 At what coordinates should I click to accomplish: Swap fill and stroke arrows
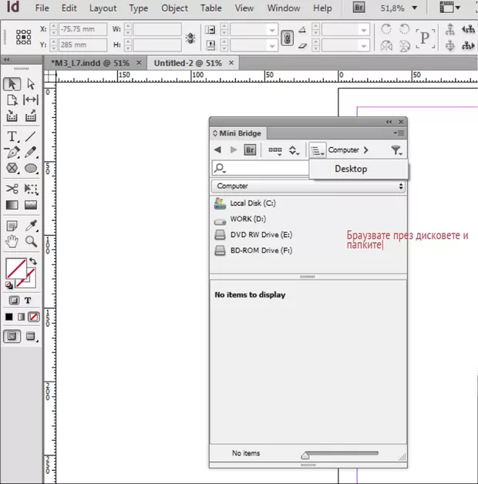click(x=32, y=262)
